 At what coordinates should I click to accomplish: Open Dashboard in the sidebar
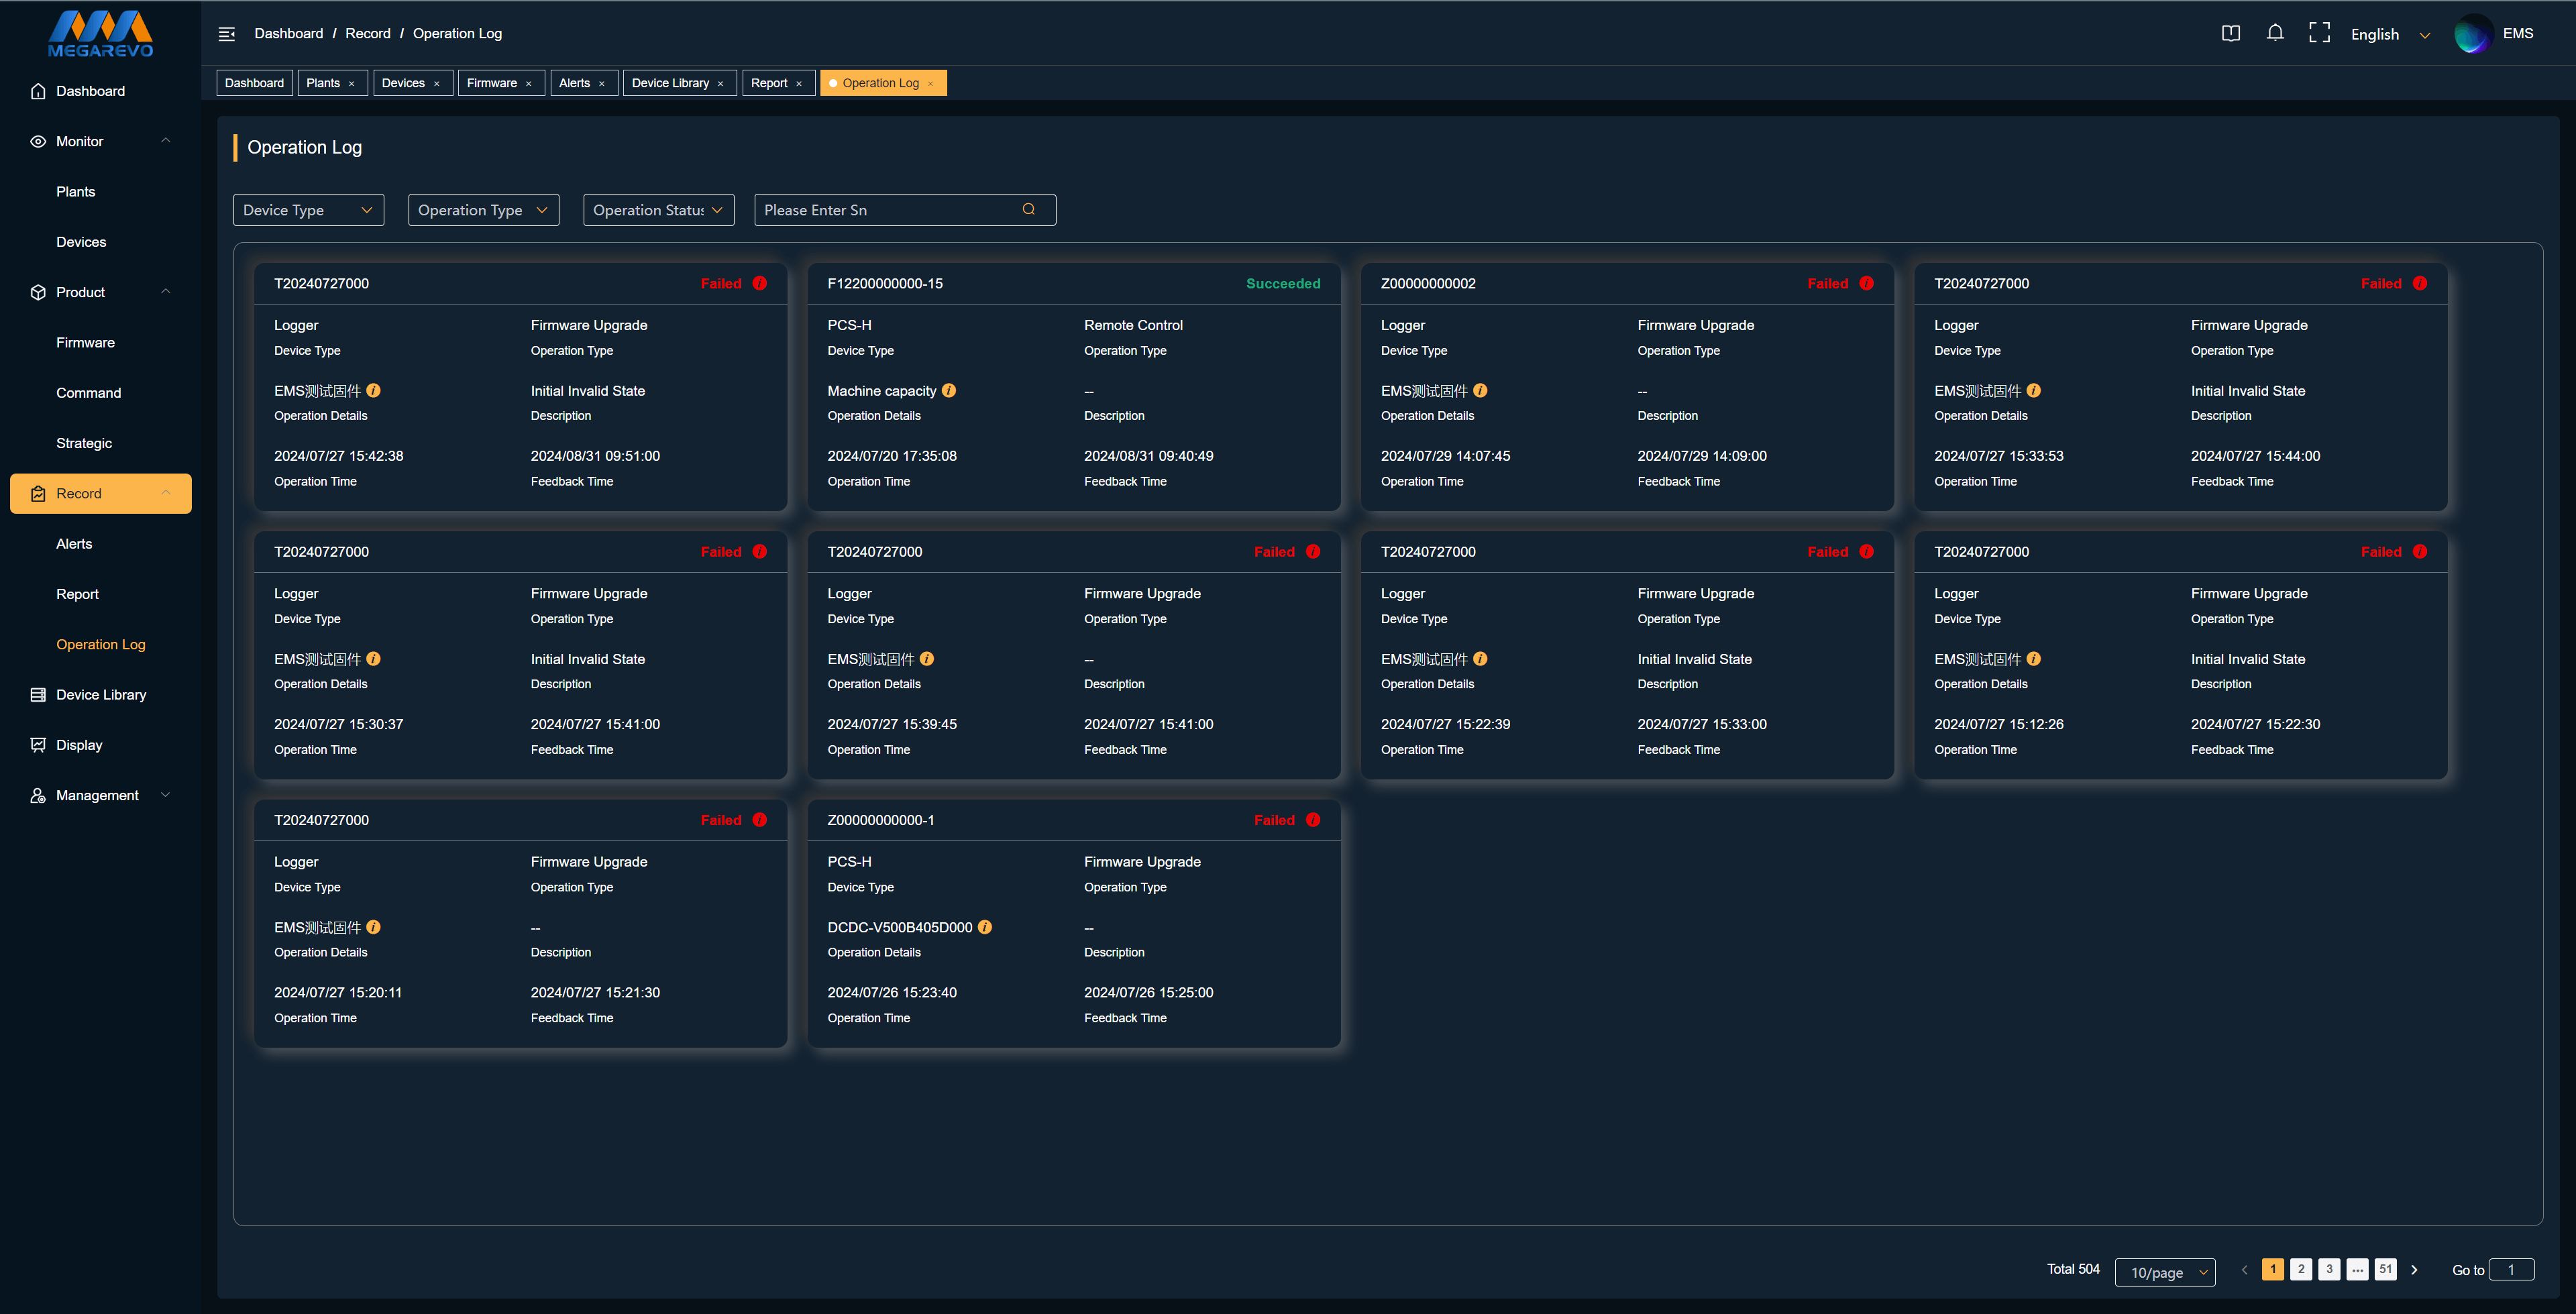coord(100,91)
